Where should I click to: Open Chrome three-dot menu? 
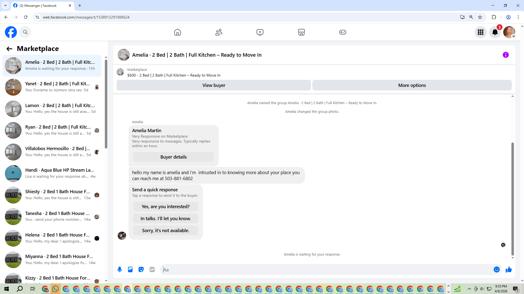[518, 17]
